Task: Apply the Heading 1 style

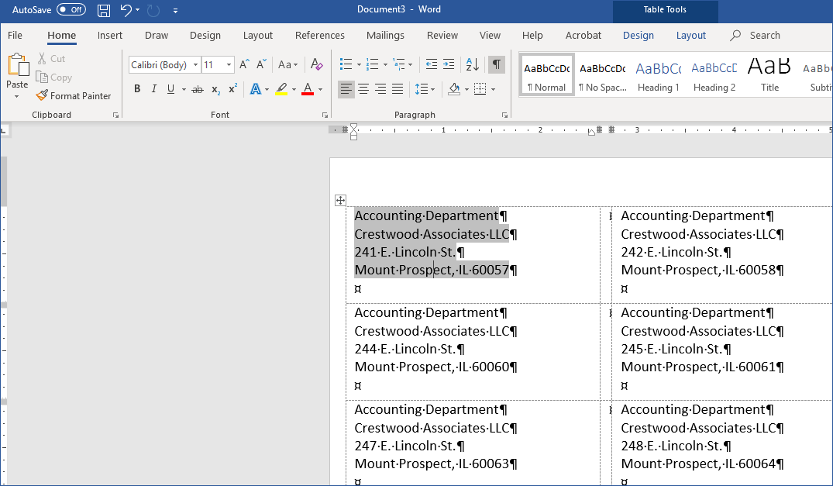Action: pos(658,74)
